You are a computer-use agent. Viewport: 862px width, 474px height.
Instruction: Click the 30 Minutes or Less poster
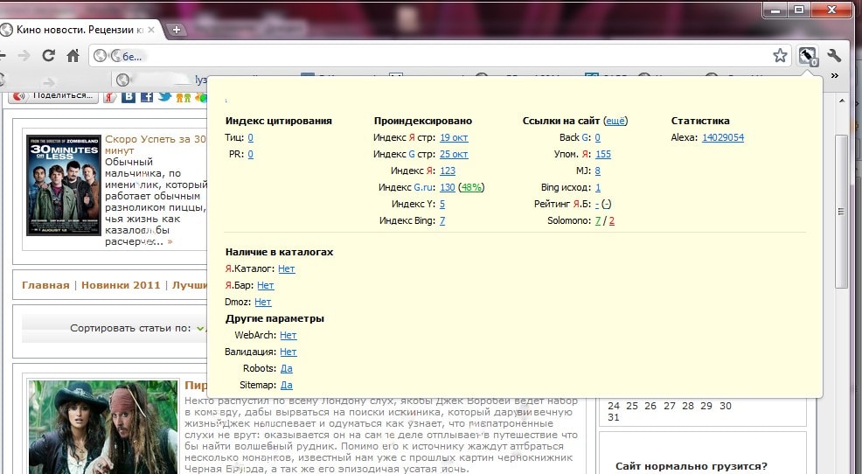(63, 185)
